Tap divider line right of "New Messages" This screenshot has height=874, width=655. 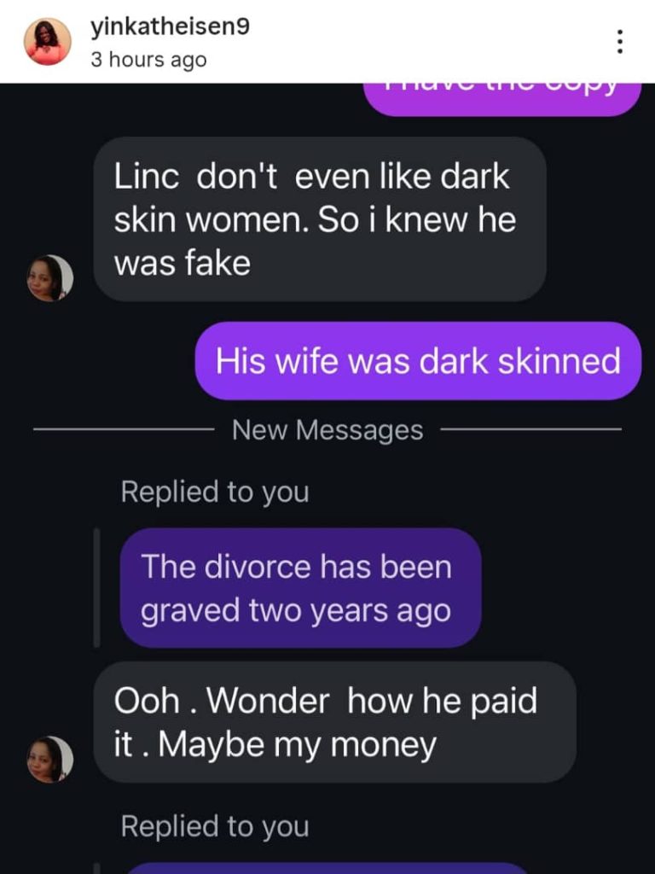[530, 429]
